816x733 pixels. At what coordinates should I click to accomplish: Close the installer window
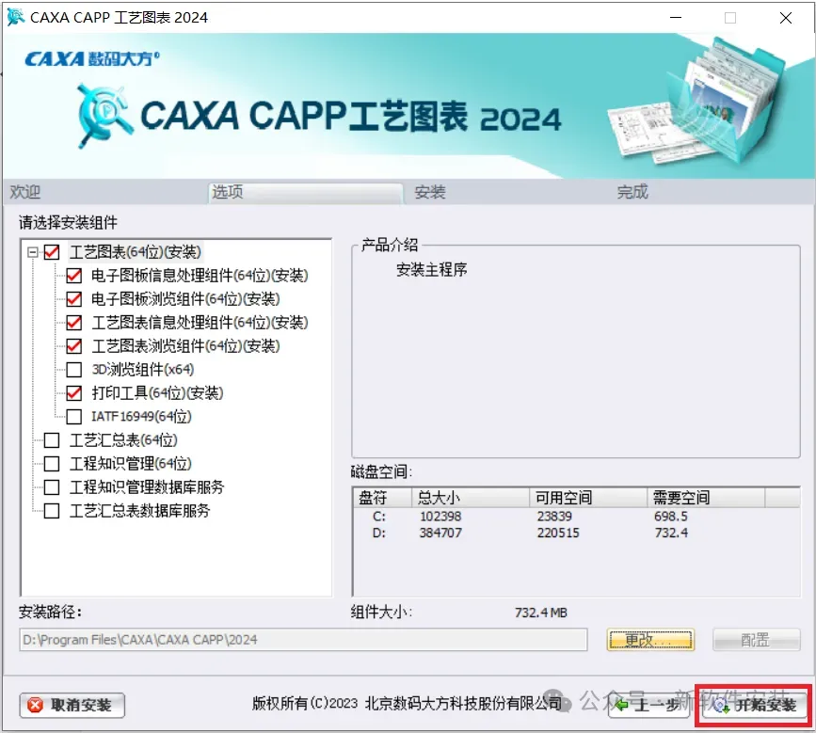click(x=786, y=18)
